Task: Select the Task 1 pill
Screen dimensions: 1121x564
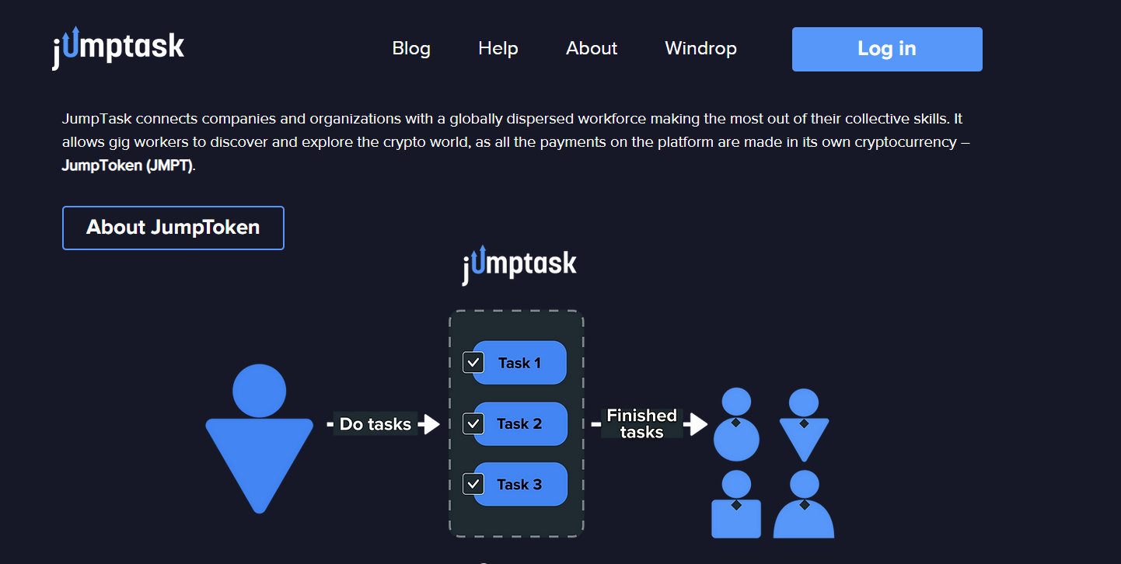Action: point(519,363)
